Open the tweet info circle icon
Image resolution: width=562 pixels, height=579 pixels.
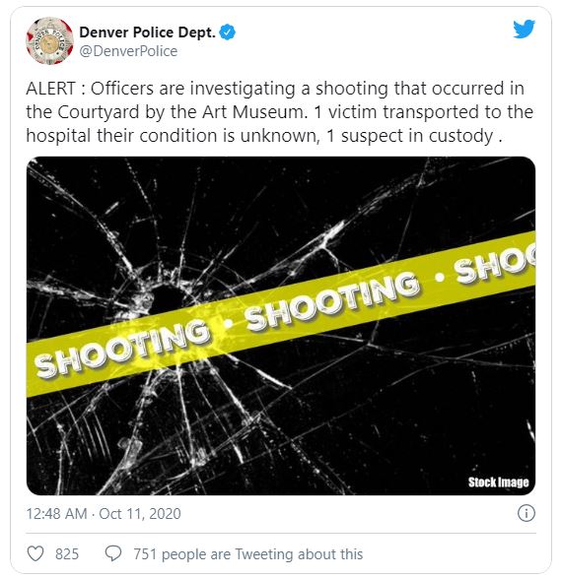527,513
